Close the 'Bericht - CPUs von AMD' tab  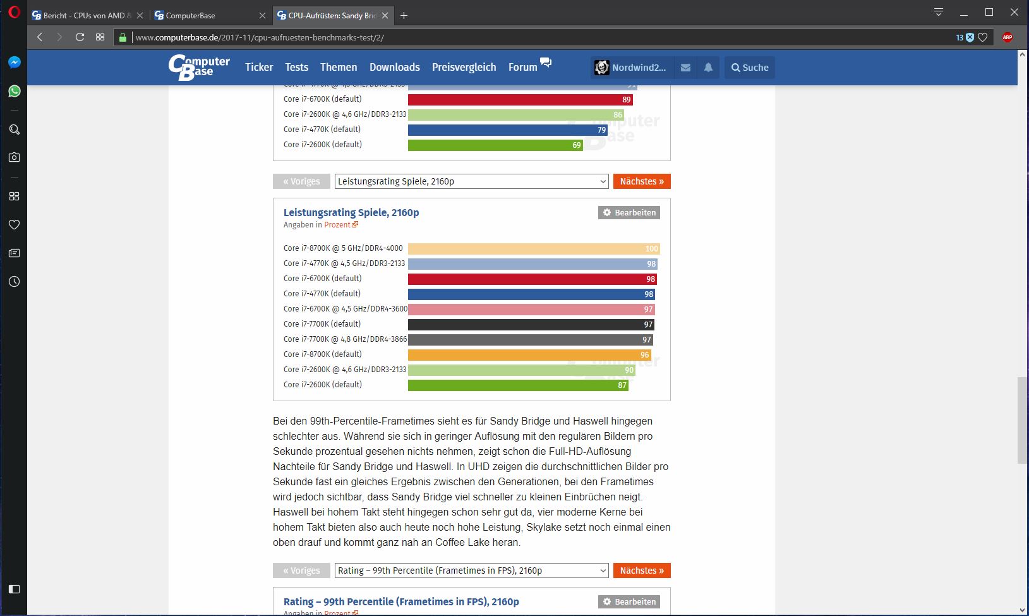pos(140,16)
